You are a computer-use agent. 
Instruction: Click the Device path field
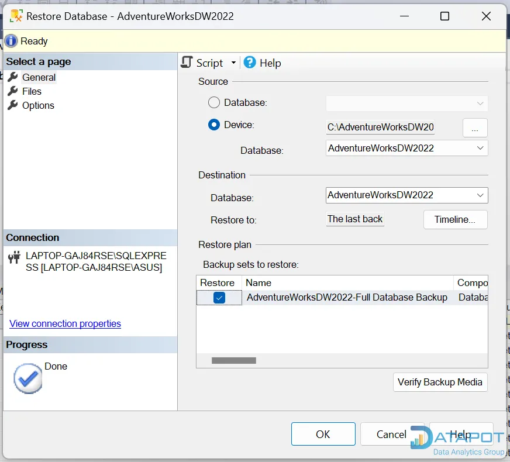coord(380,127)
